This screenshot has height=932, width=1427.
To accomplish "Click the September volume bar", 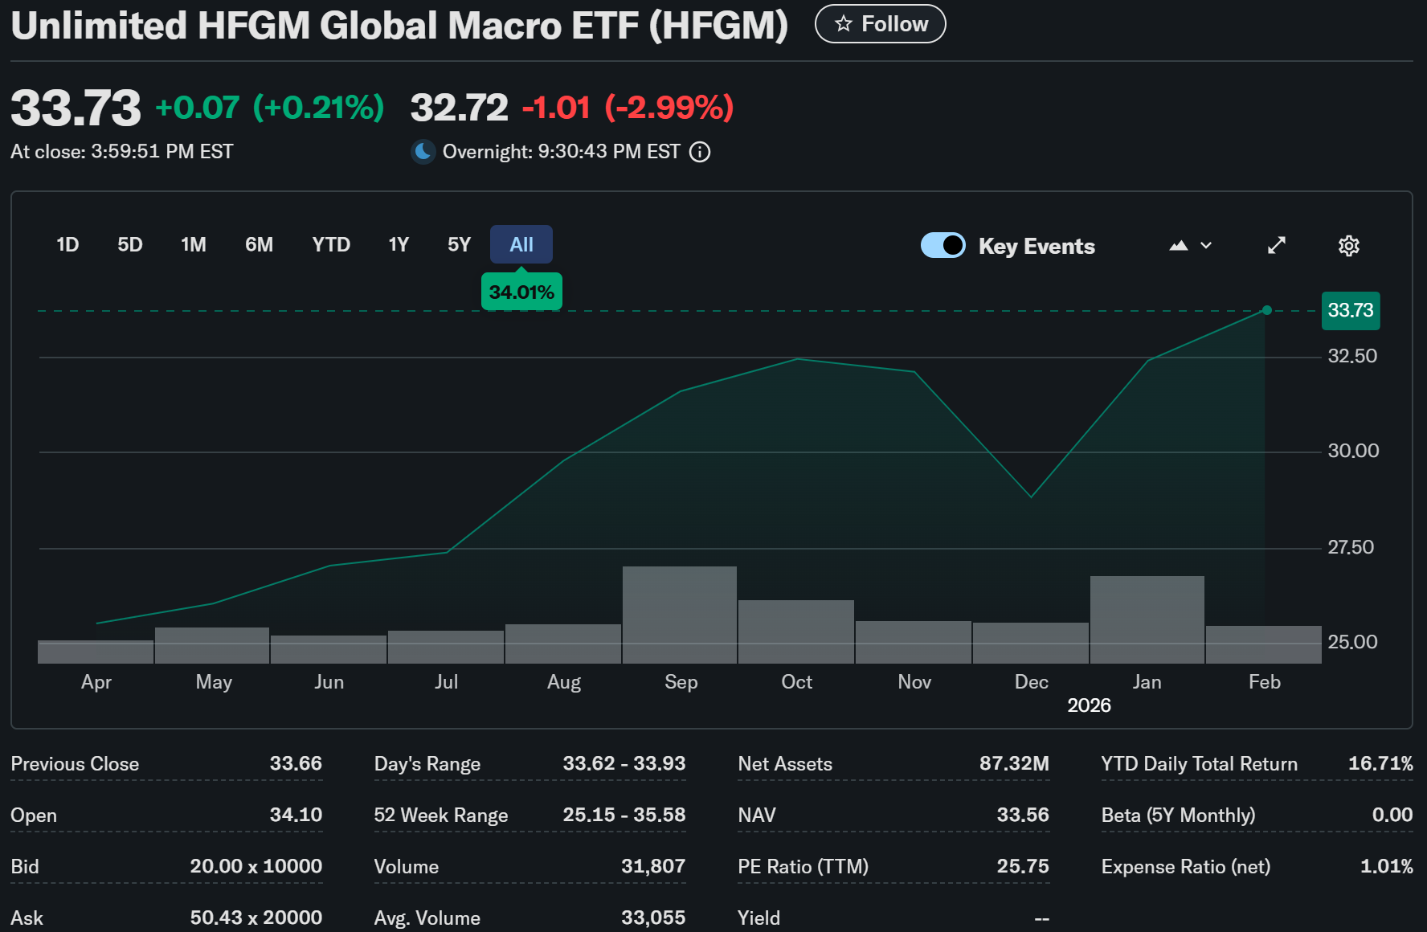I will point(680,615).
